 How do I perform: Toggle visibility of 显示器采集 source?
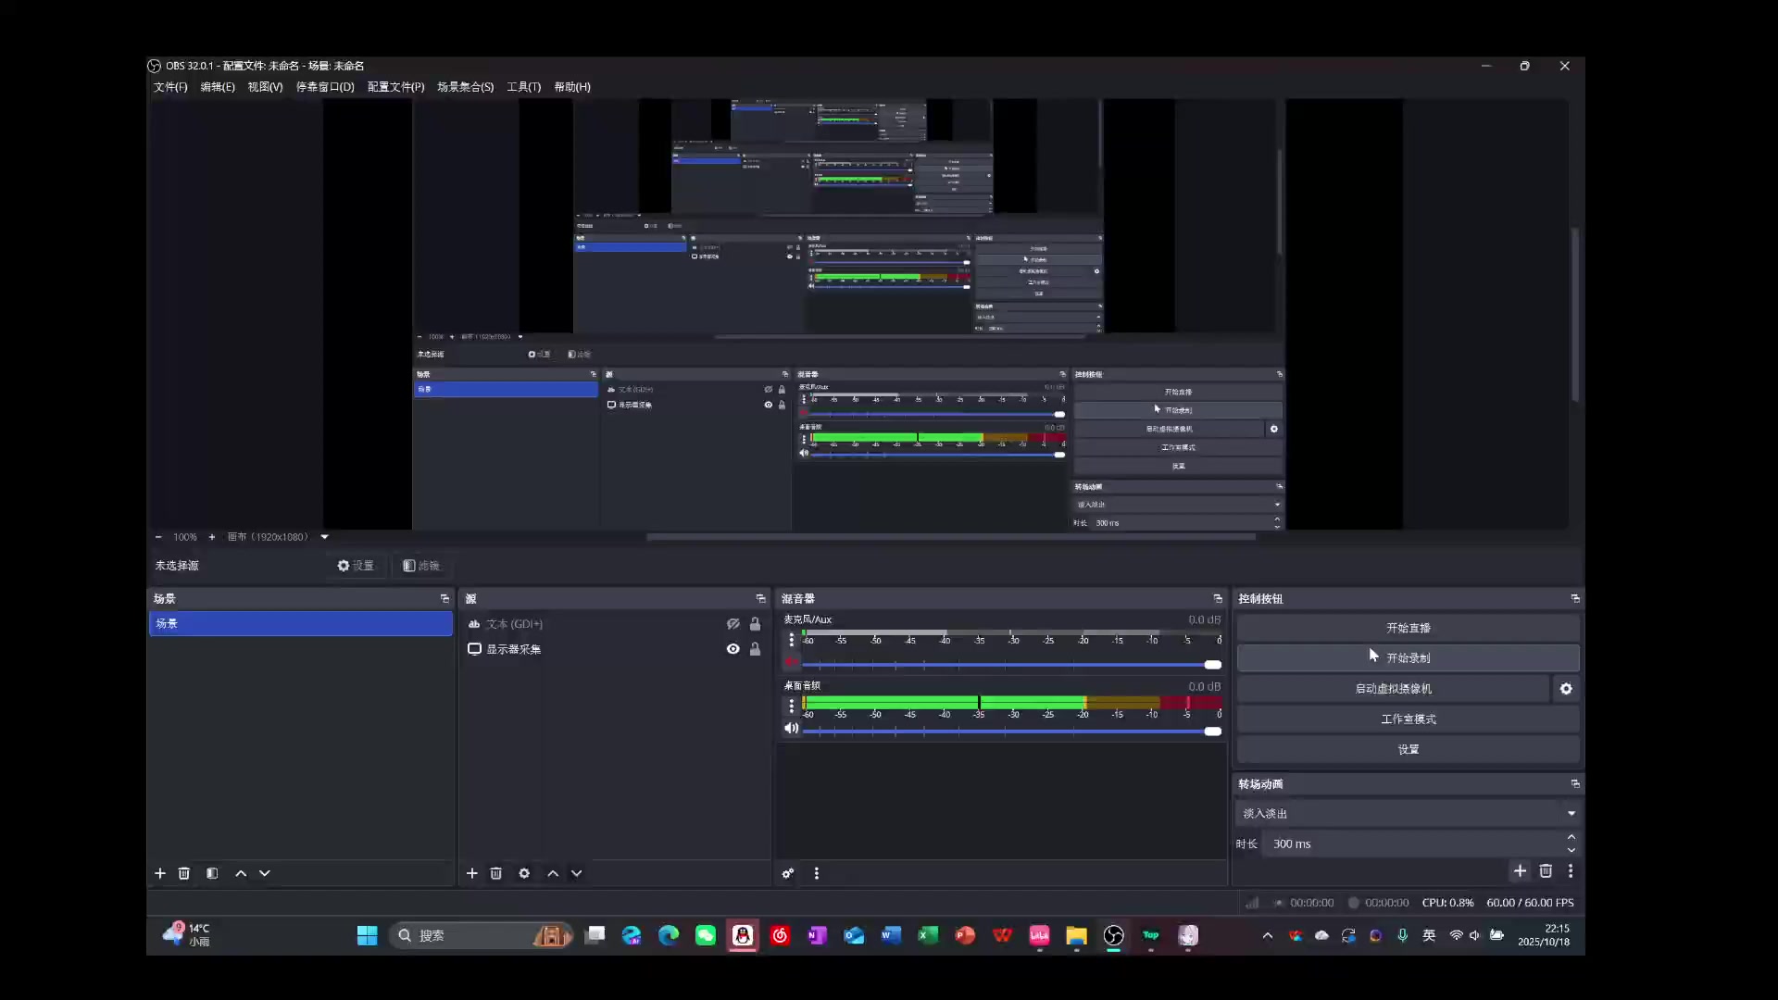point(732,649)
